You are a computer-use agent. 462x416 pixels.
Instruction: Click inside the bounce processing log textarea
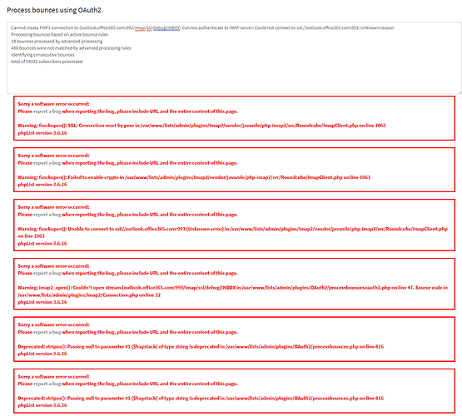click(x=234, y=58)
